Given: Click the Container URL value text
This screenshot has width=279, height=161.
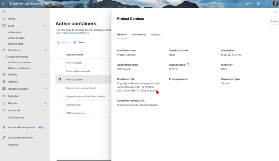Looking at the screenshot, I should (x=138, y=87).
